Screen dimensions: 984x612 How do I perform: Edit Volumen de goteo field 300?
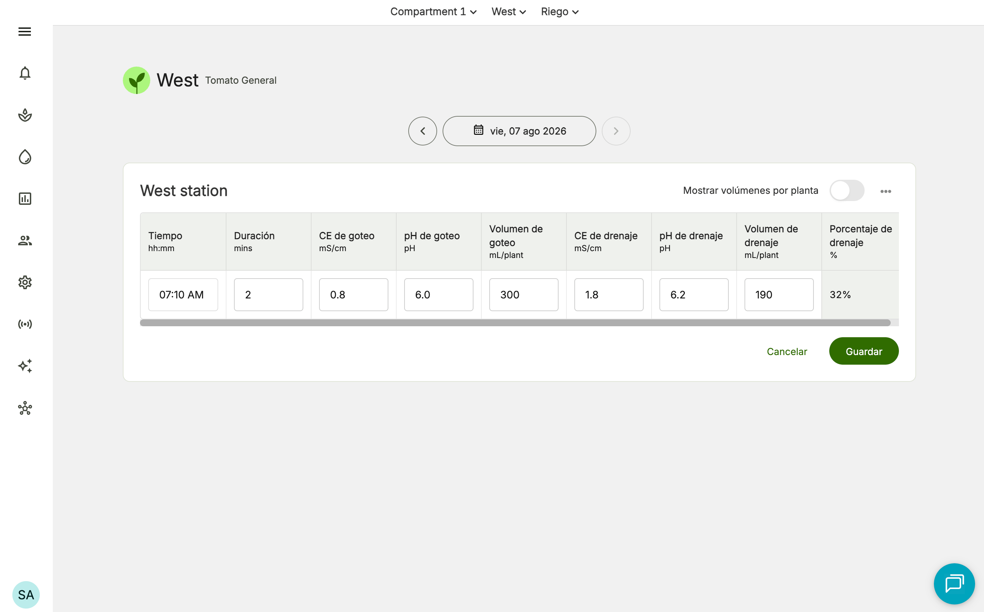tap(523, 295)
